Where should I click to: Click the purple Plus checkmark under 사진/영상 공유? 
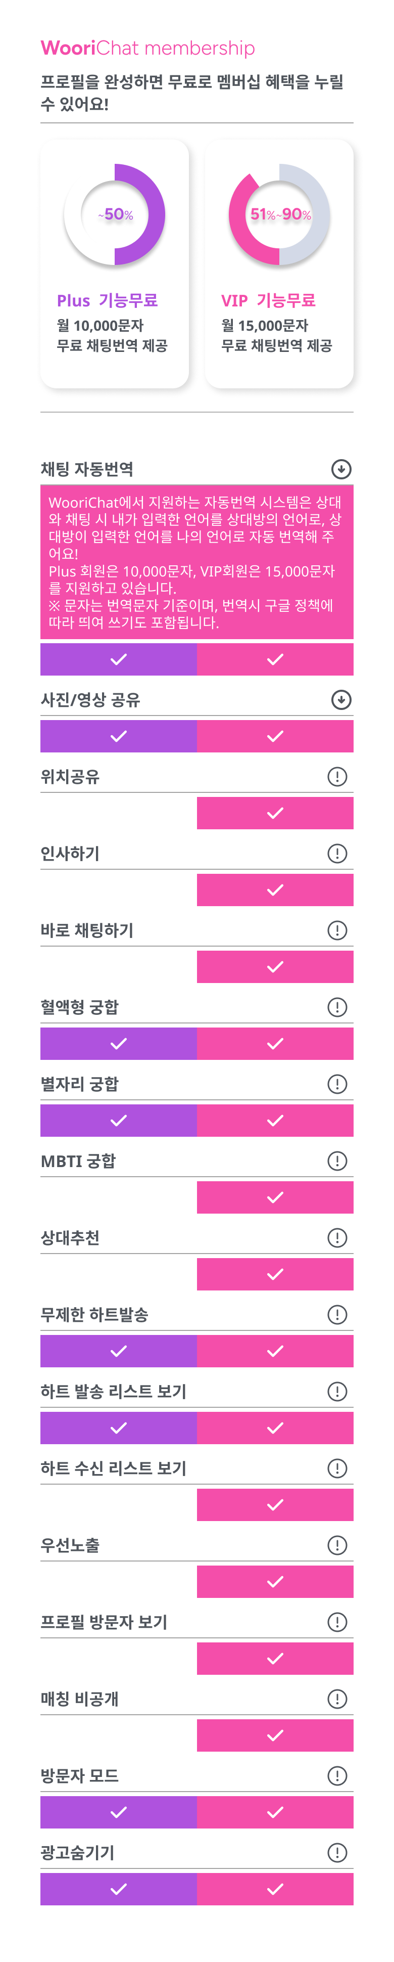point(119,737)
